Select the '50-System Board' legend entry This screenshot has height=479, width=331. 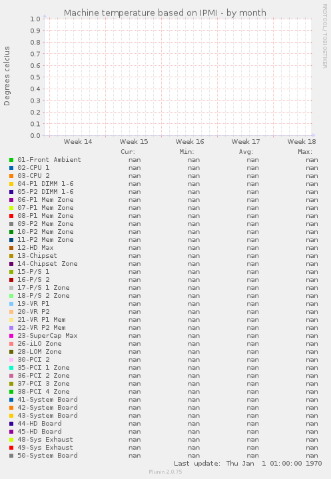[x=47, y=455]
